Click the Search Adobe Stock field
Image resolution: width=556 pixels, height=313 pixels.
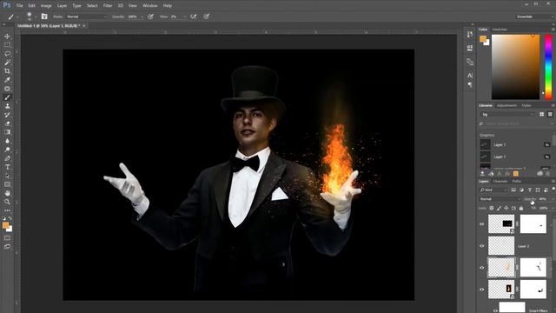[516, 123]
